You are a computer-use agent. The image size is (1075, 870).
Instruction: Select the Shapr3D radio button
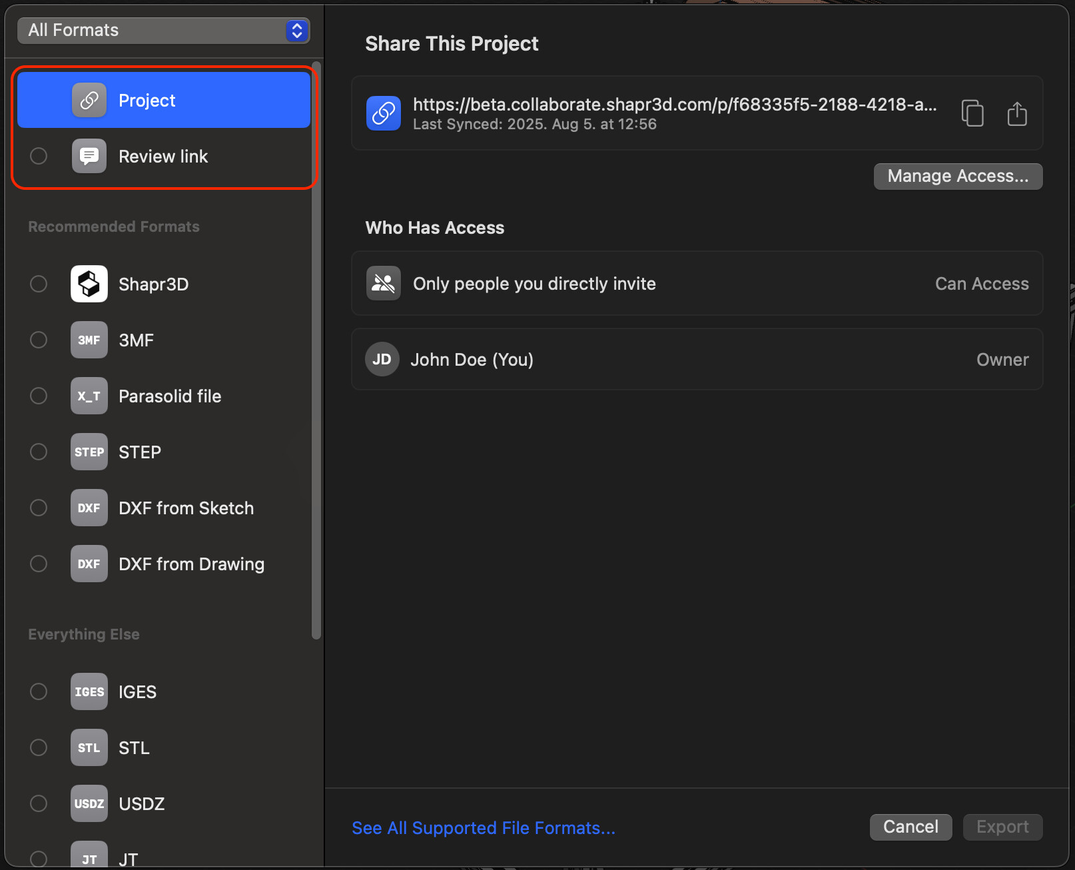[39, 284]
